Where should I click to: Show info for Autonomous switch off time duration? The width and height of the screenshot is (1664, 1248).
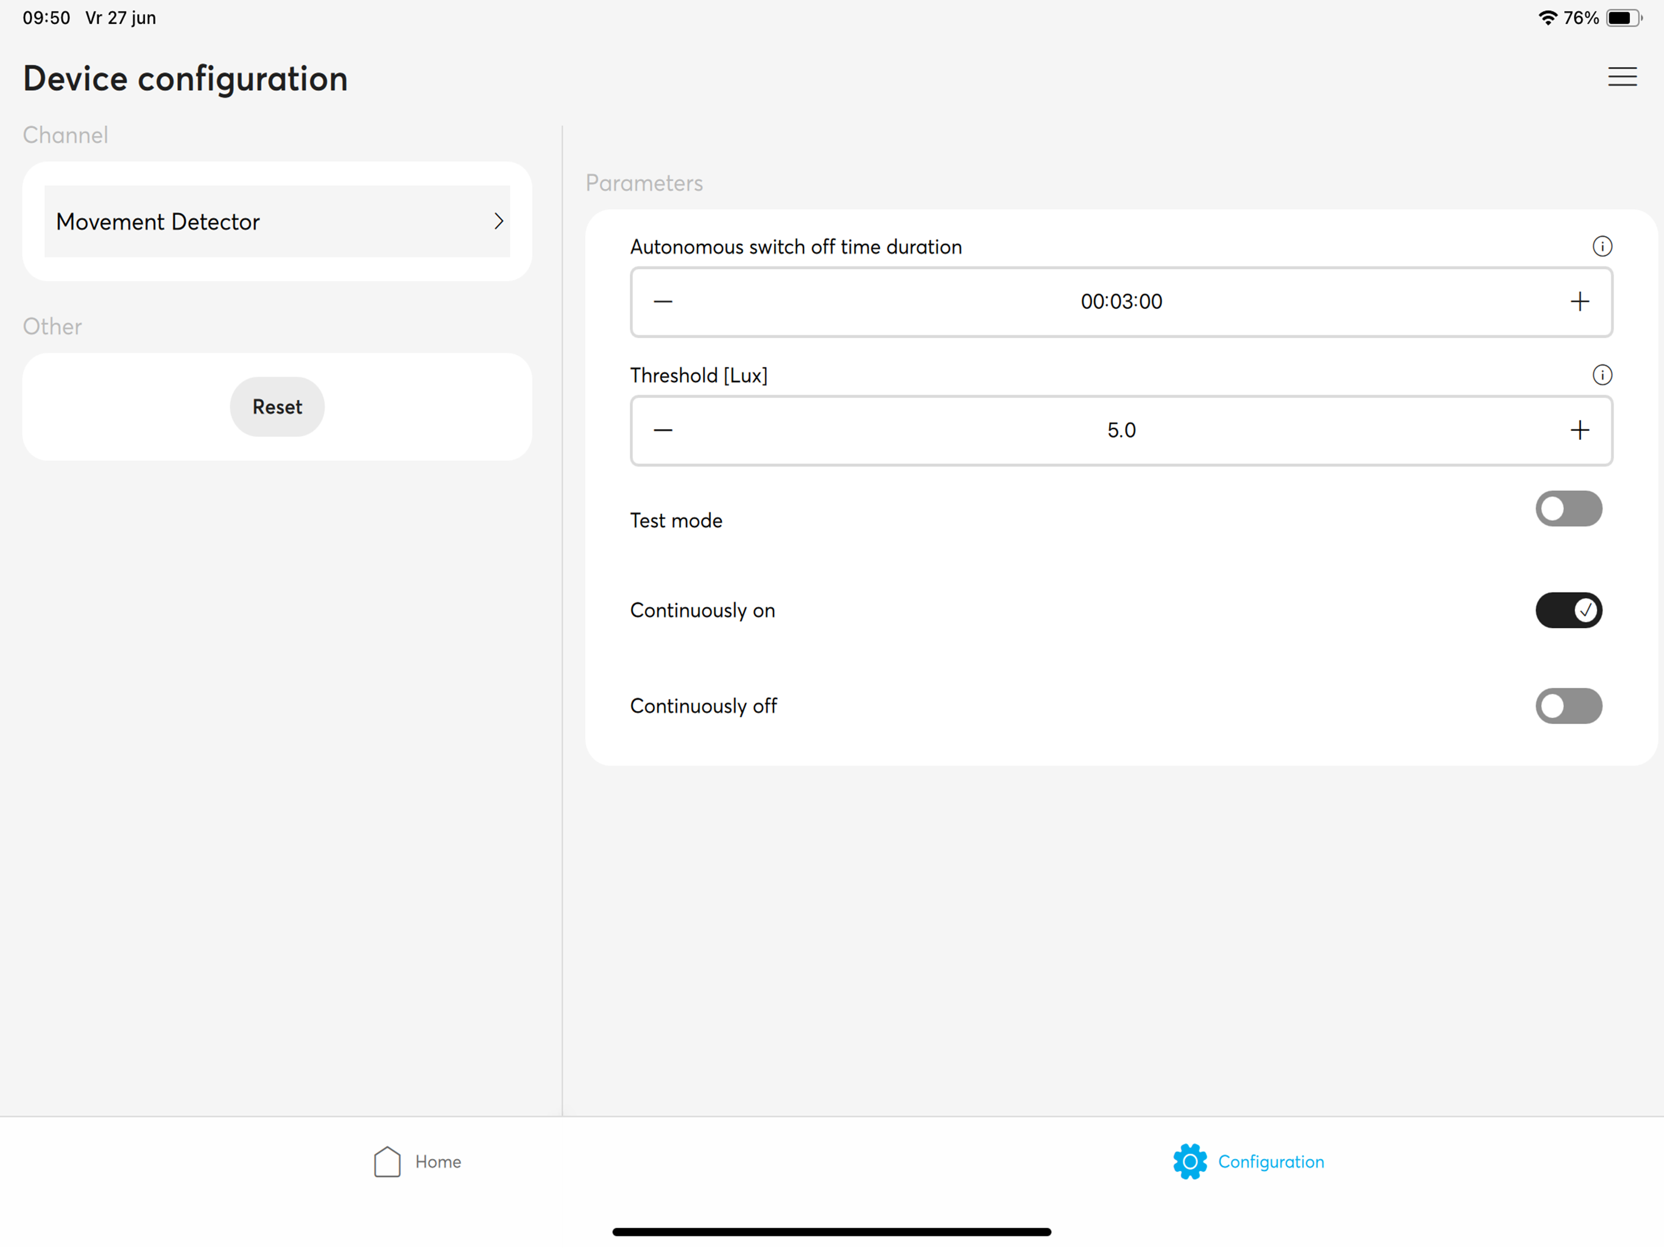pos(1601,246)
